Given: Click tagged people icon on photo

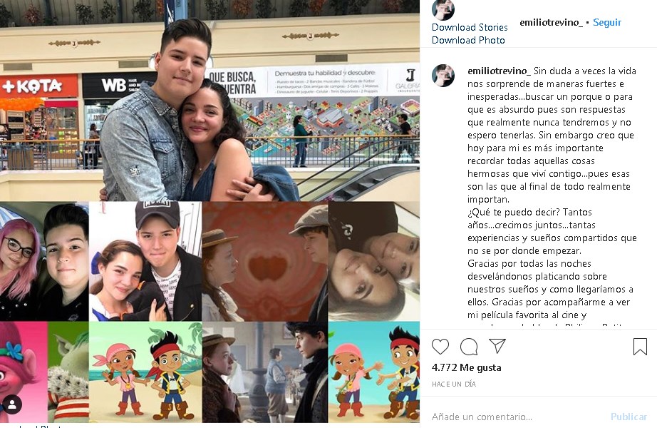Looking at the screenshot, I should (12, 404).
